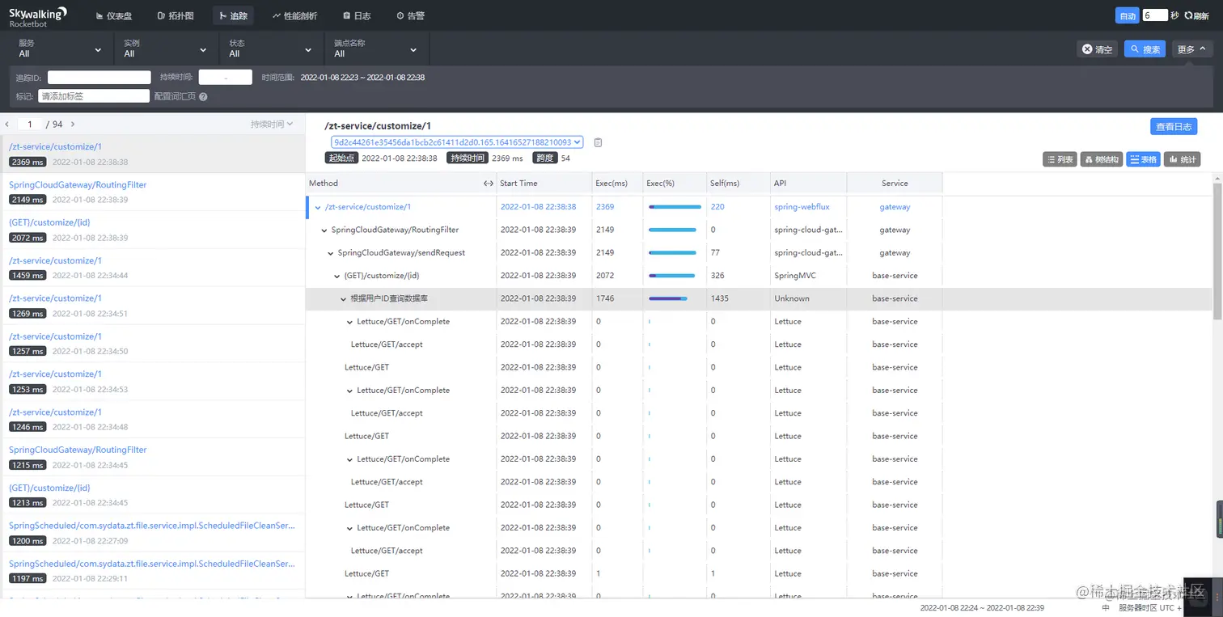This screenshot has height=617, width=1223.
Task: Click the 查看日志 view logs button
Action: click(1174, 126)
